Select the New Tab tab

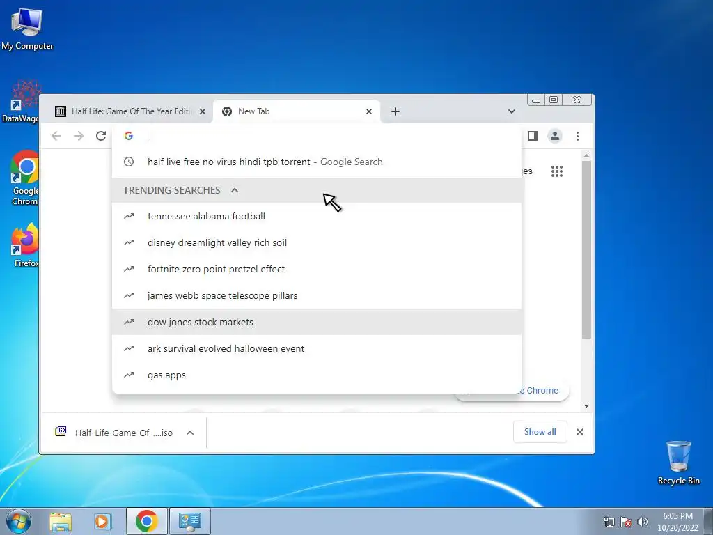click(297, 111)
